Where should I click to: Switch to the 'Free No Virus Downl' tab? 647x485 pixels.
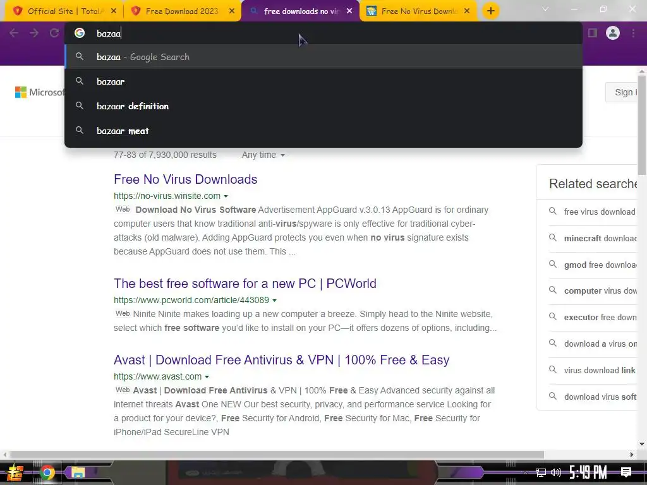[x=418, y=11]
